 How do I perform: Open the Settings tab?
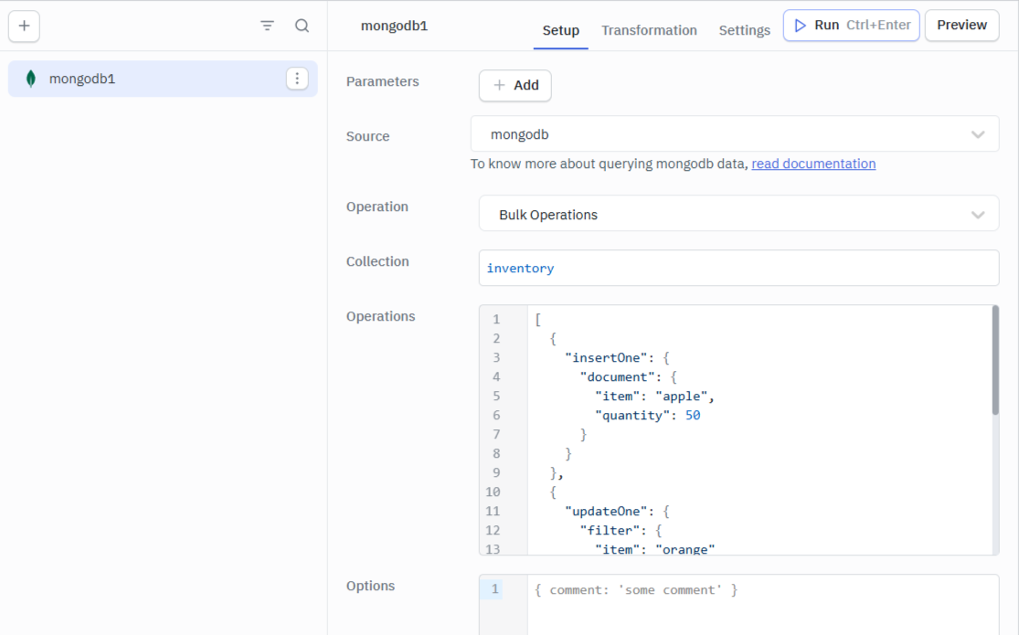pyautogui.click(x=744, y=30)
